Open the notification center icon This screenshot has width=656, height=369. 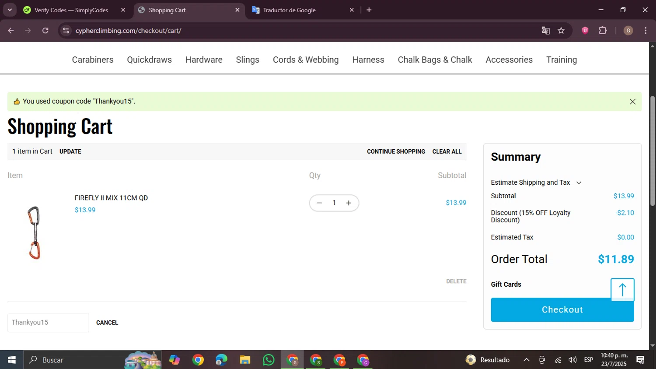[641, 360]
